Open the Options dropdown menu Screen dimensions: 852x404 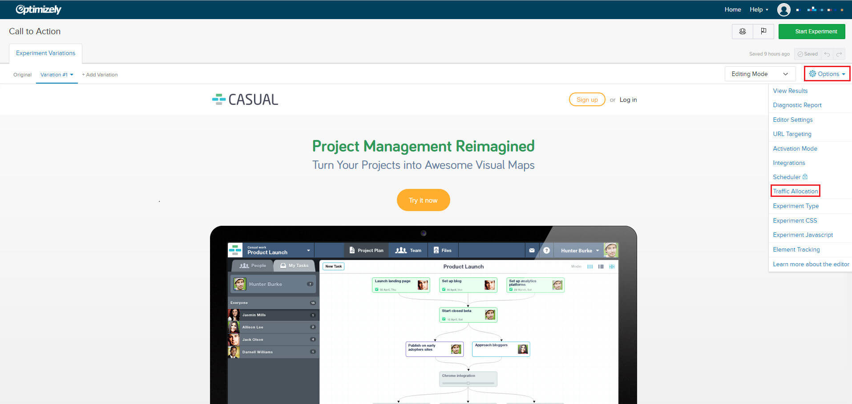tap(827, 74)
